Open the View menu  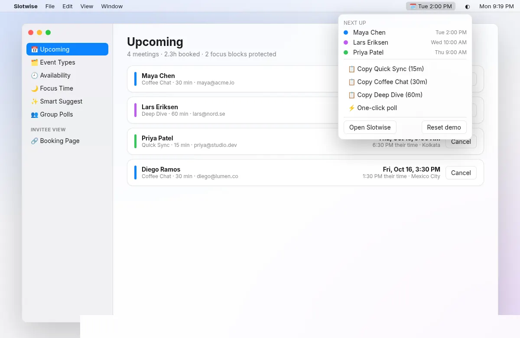87,6
